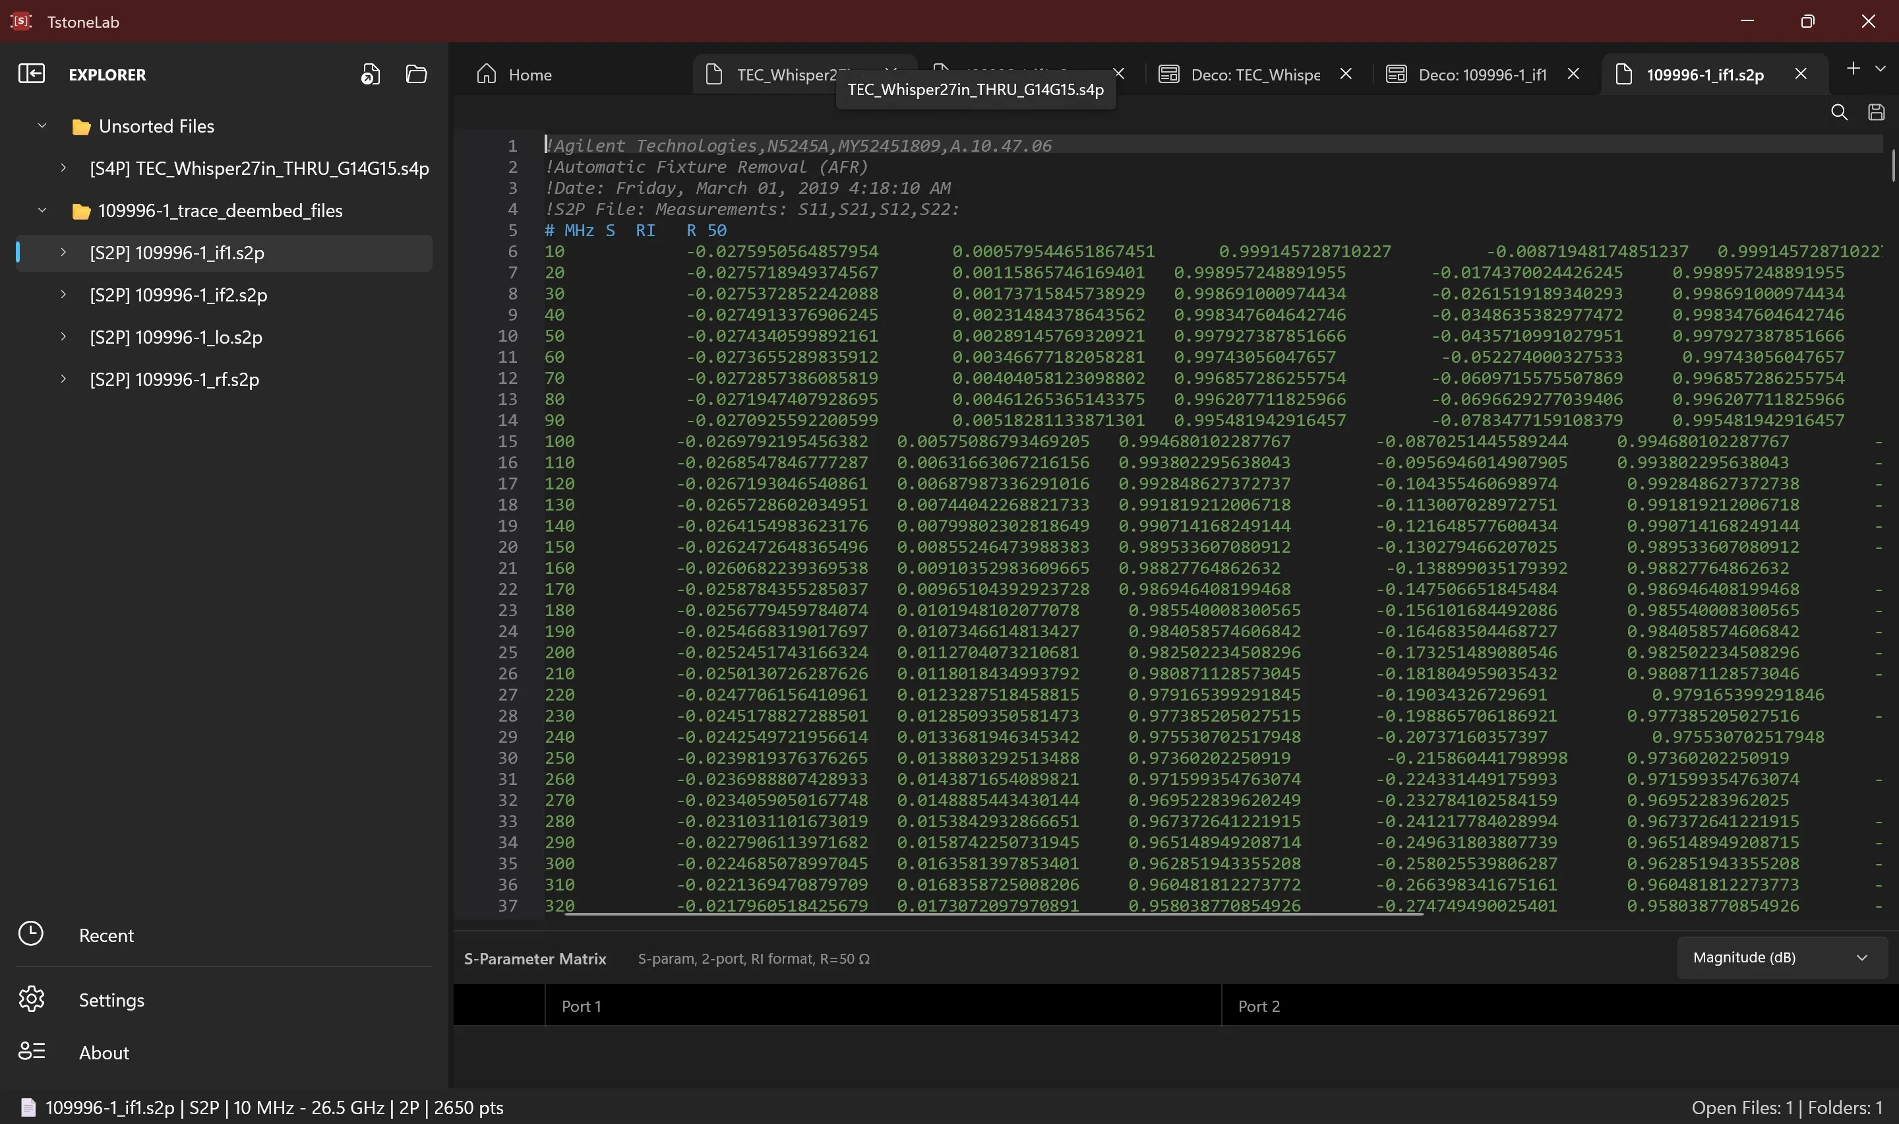This screenshot has width=1899, height=1124.
Task: Click frequency value 320 on line 37
Action: (559, 905)
